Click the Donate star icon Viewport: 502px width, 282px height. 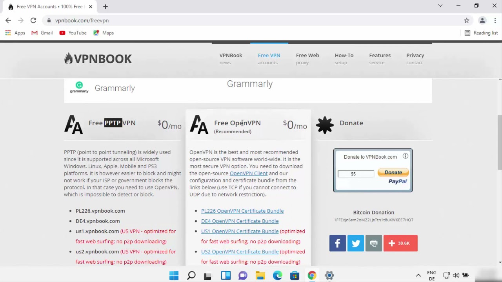click(x=325, y=125)
